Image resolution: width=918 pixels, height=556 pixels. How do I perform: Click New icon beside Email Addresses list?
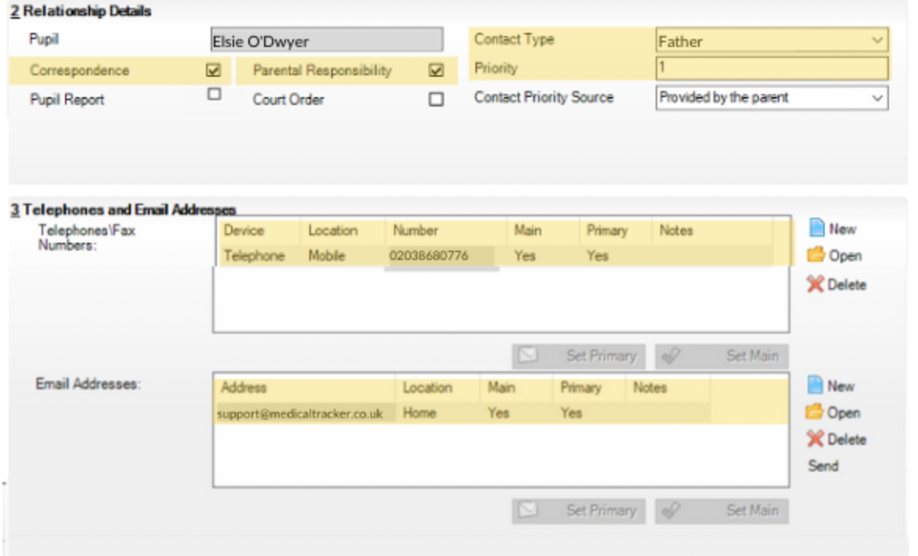(817, 385)
